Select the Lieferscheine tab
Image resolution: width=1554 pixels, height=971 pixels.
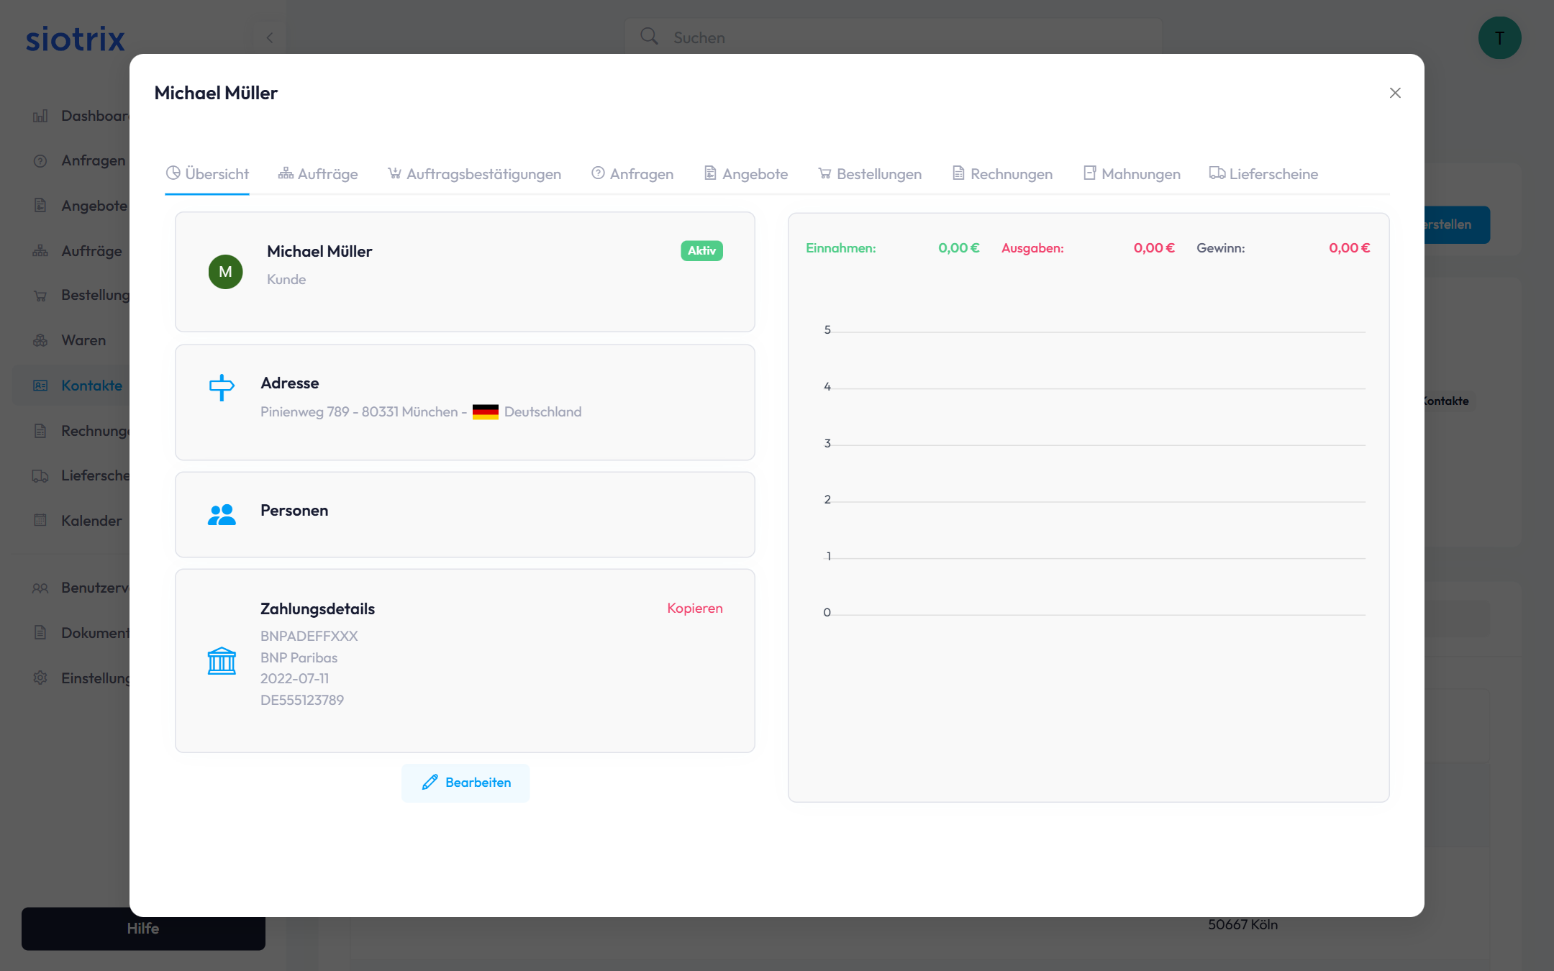(x=1264, y=174)
